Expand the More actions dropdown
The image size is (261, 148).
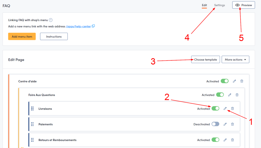(235, 60)
